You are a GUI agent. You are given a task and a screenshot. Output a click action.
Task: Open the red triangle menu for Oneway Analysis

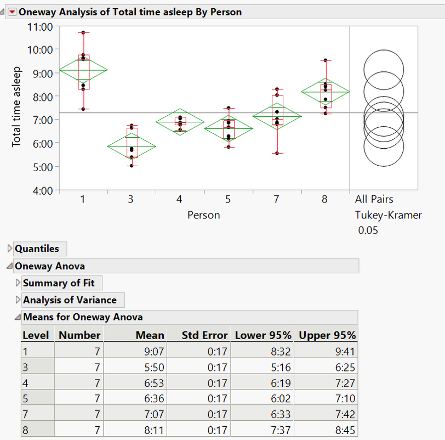pos(13,12)
